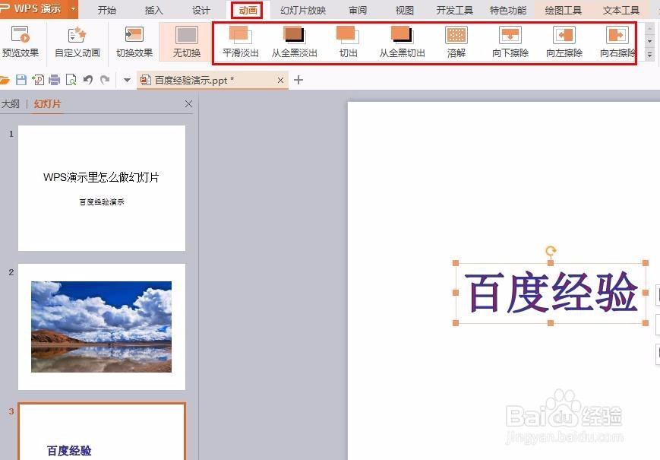Image resolution: width=660 pixels, height=460 pixels.
Task: Open the 视图 (View) tab
Action: tap(405, 10)
